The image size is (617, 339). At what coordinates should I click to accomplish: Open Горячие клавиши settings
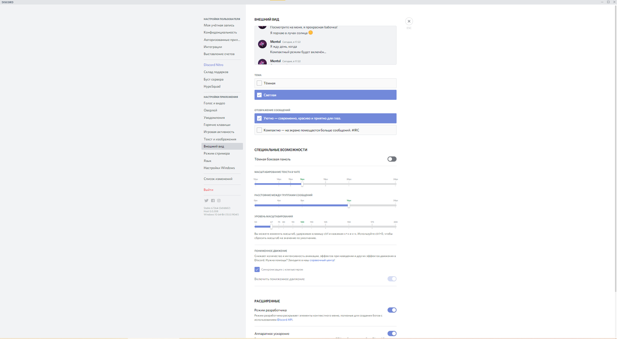click(222, 125)
